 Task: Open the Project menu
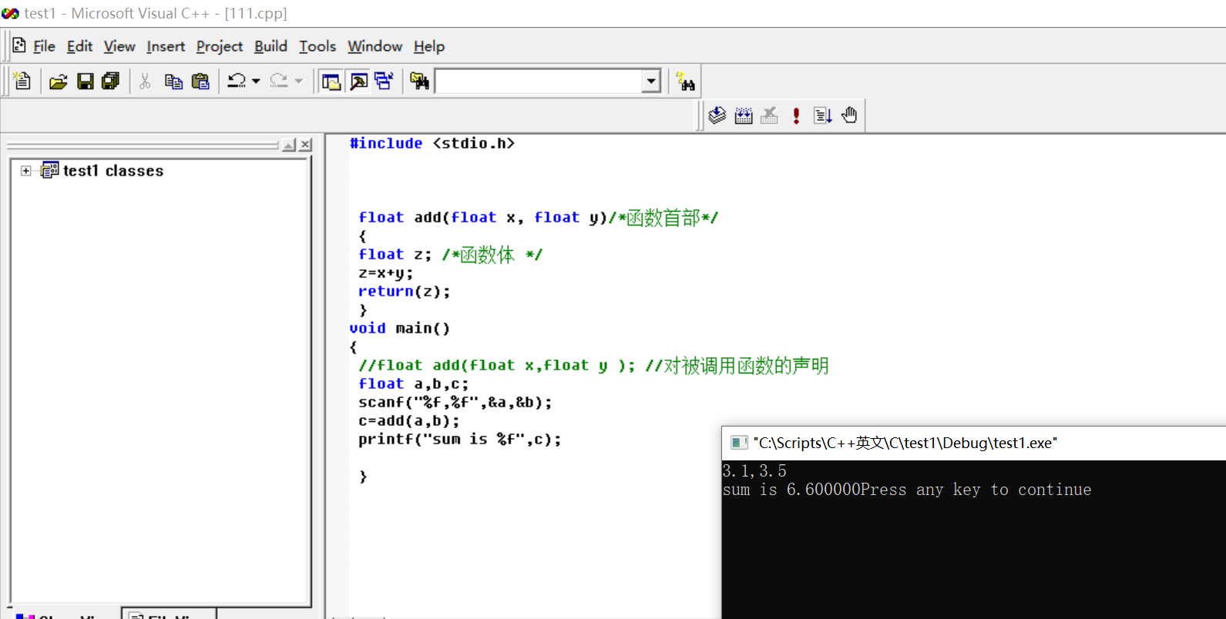220,46
